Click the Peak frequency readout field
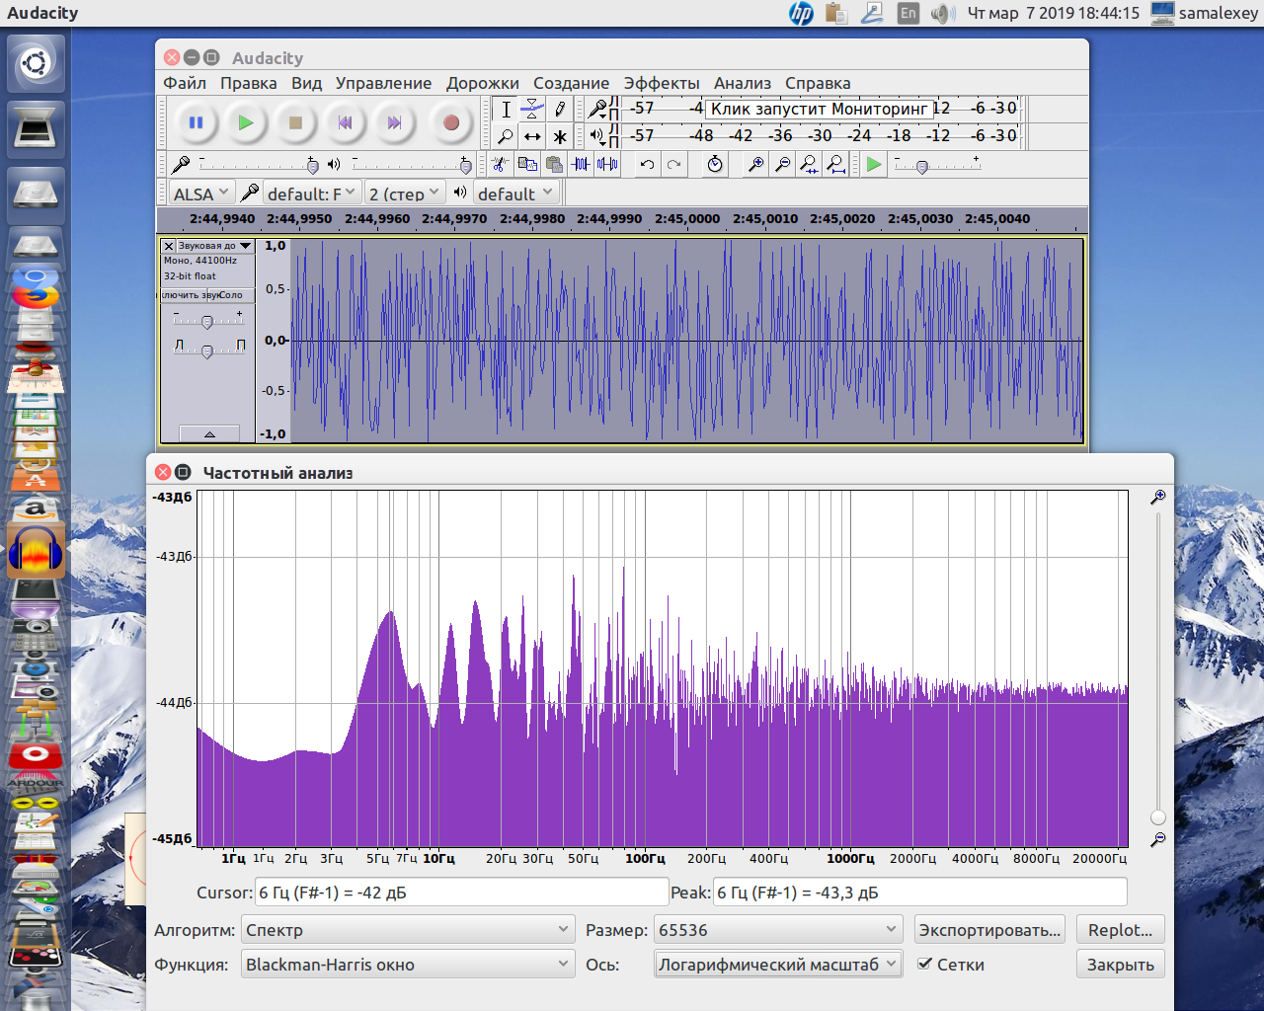 point(919,893)
